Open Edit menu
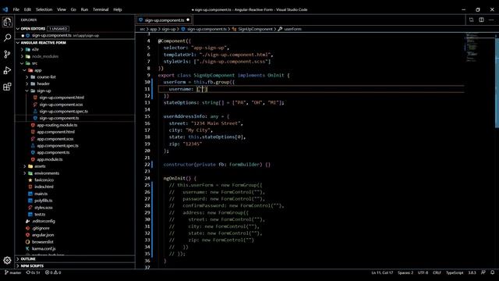The width and height of the screenshot is (499, 281). (28, 9)
